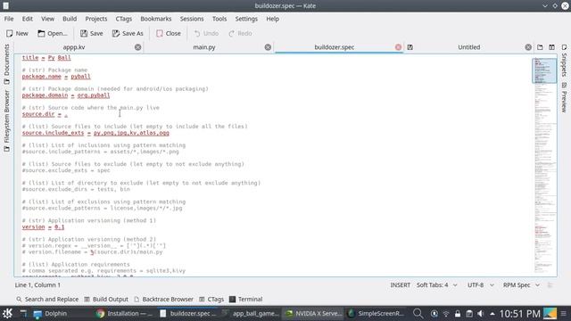Click the split view icon in tab bar
The image size is (571, 321).
pos(551,47)
